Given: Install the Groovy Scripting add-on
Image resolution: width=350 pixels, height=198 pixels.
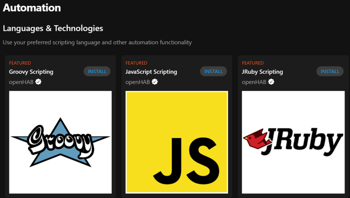Looking at the screenshot, I should click(x=97, y=71).
